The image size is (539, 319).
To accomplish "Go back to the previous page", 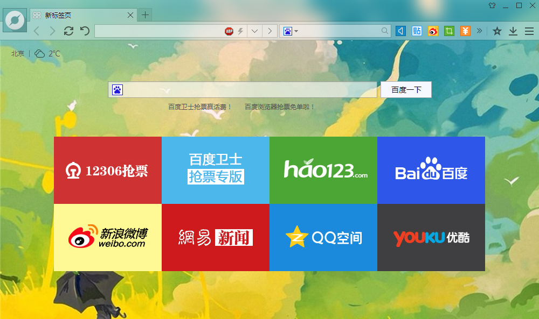I will (x=37, y=31).
